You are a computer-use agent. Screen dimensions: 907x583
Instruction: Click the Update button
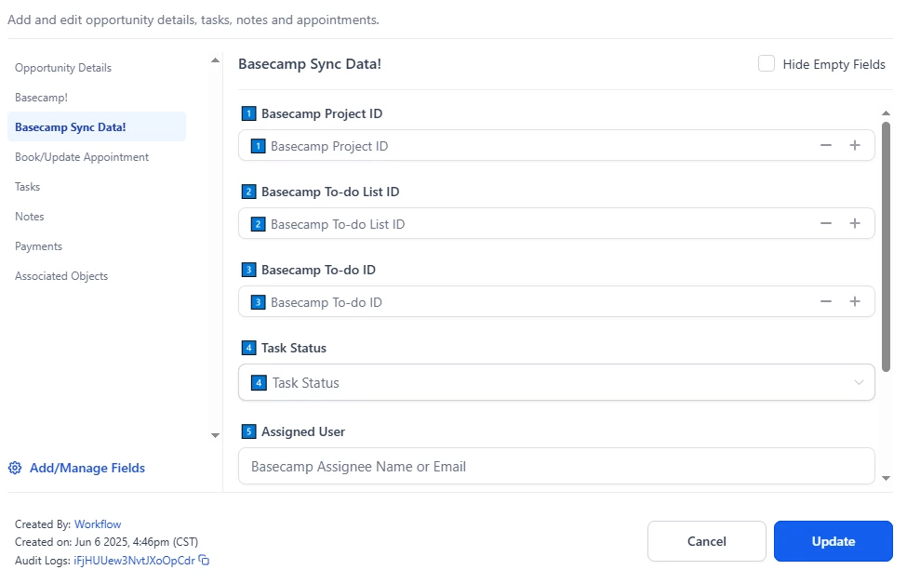834,541
